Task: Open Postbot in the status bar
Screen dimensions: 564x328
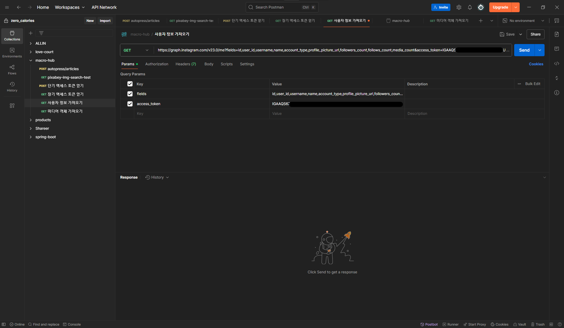Action: (429, 324)
